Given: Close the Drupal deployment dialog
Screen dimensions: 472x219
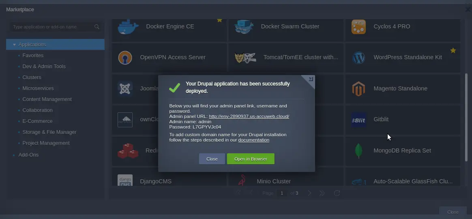Looking at the screenshot, I should (x=212, y=159).
